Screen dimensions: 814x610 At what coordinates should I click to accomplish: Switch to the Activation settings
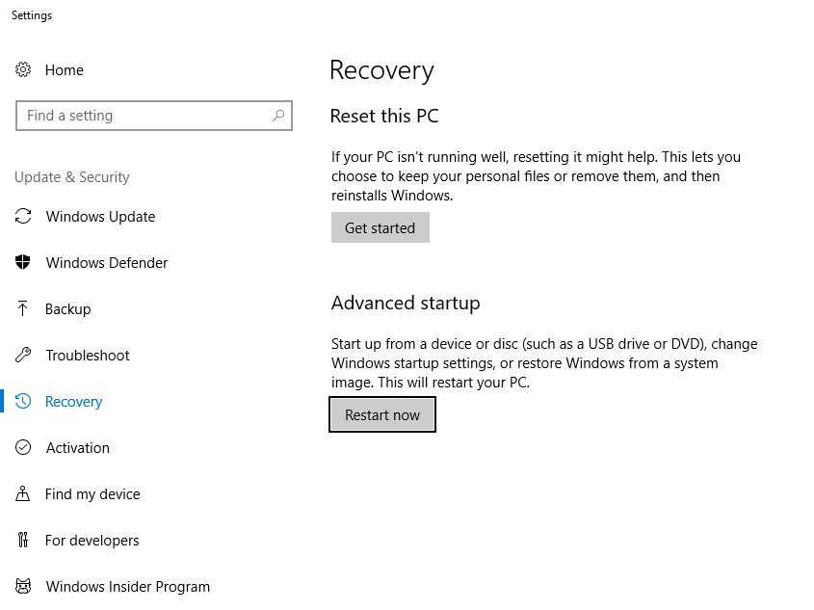coord(77,448)
